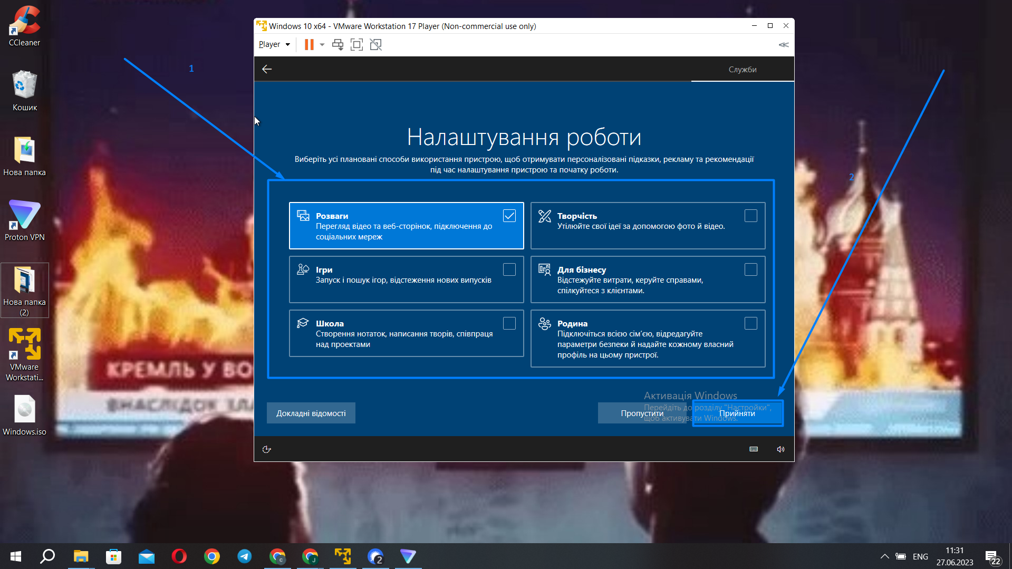This screenshot has width=1012, height=569.
Task: Collapse VMware toolbar chevrons
Action: tap(784, 45)
